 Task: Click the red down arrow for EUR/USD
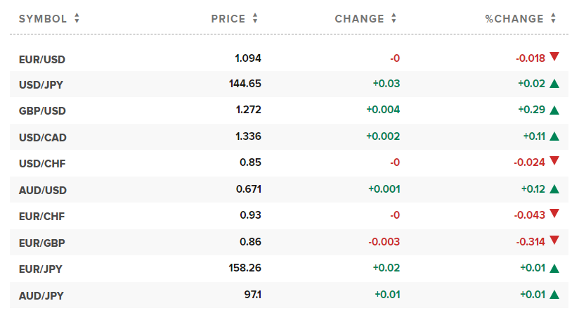[x=554, y=56]
